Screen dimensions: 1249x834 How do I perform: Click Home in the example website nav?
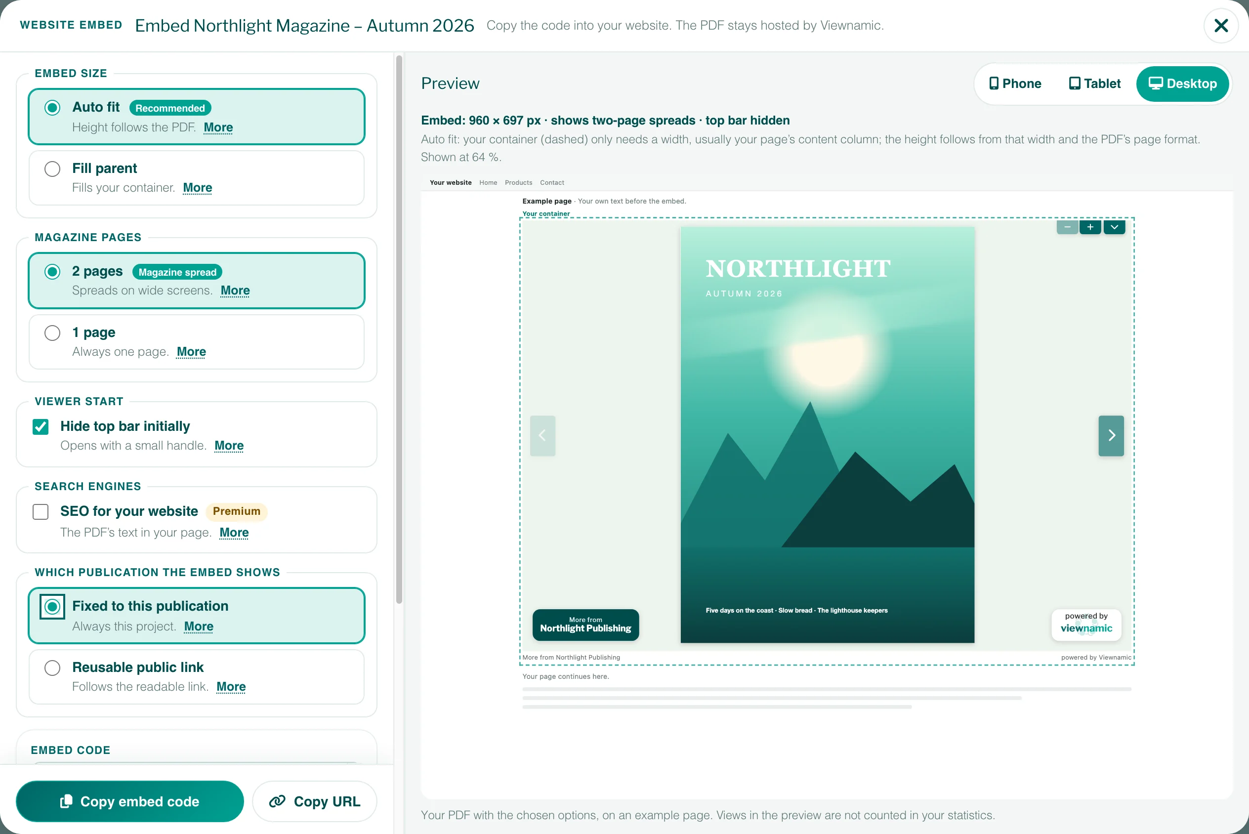pos(488,182)
